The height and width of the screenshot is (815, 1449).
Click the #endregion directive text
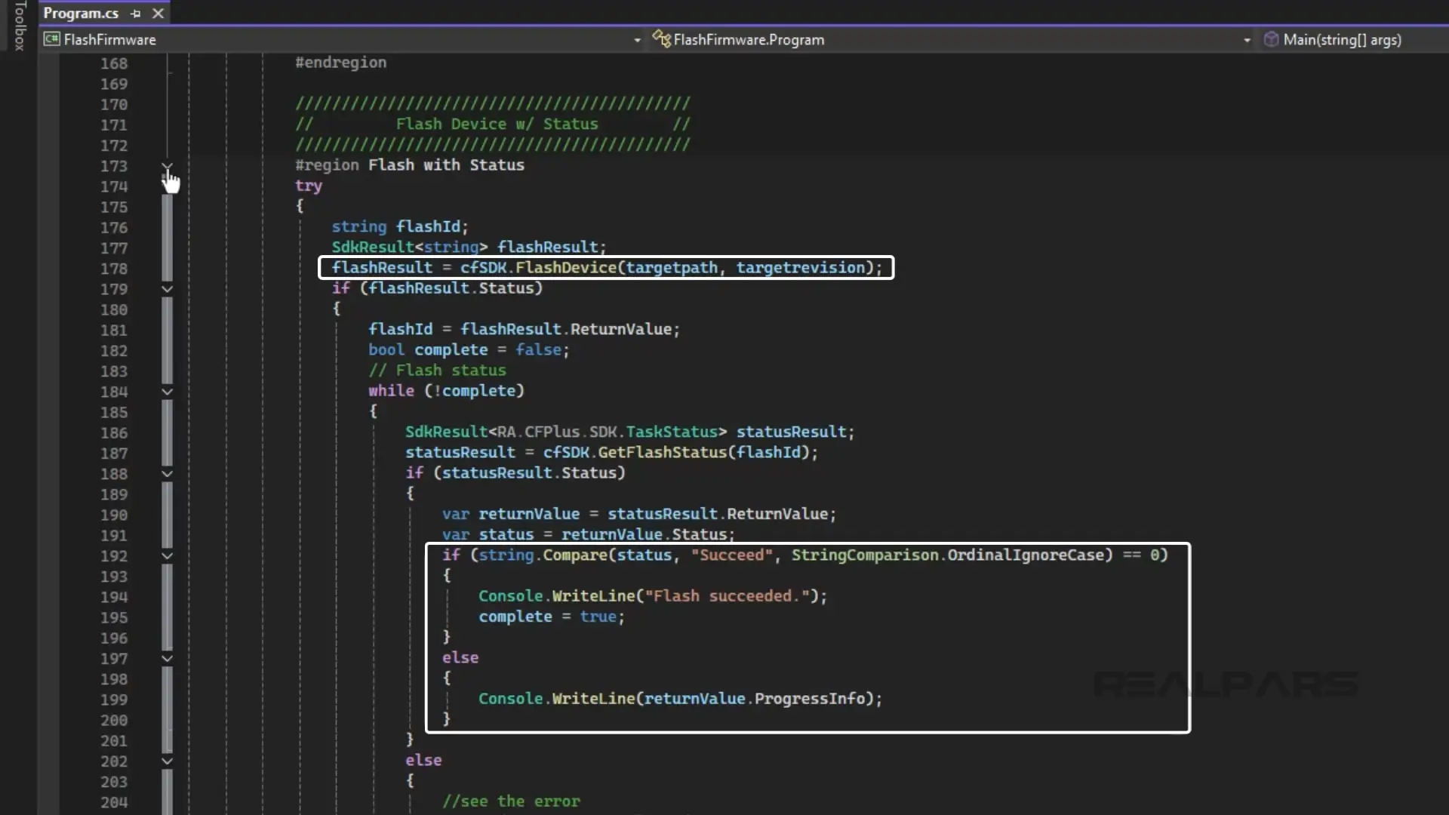point(340,63)
